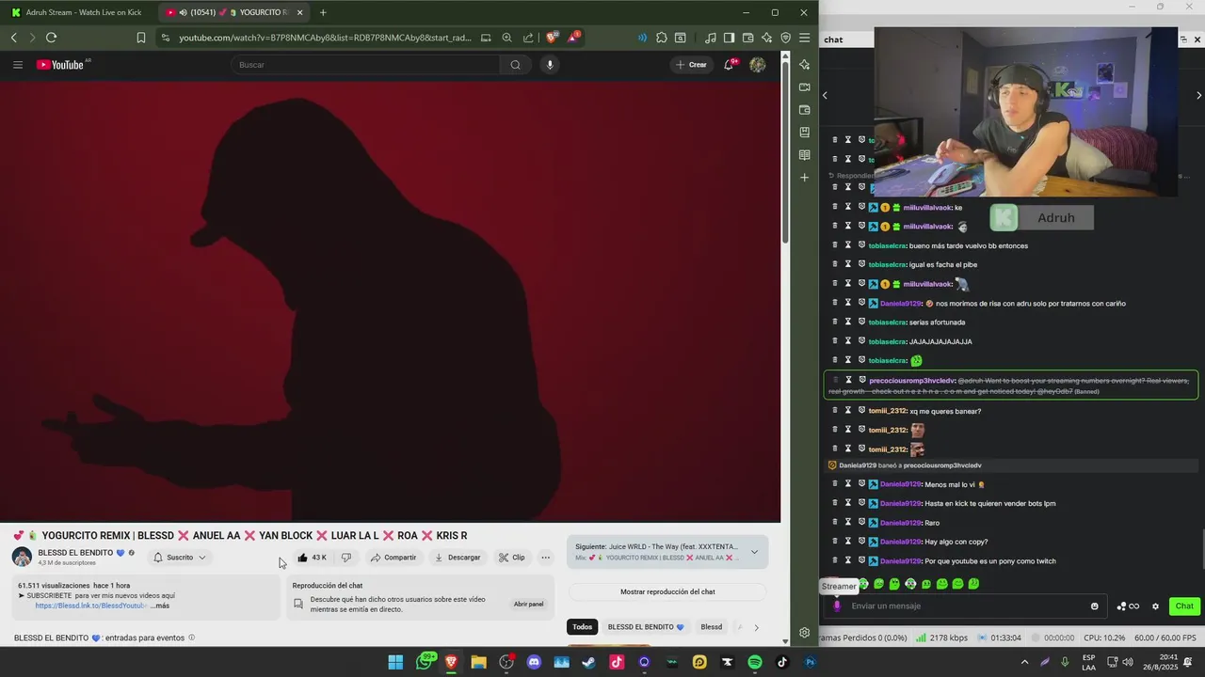
Task: Click username precociousromp3hvcledv in chat
Action: click(911, 381)
